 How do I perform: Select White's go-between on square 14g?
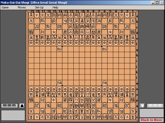click(x=60, y=49)
